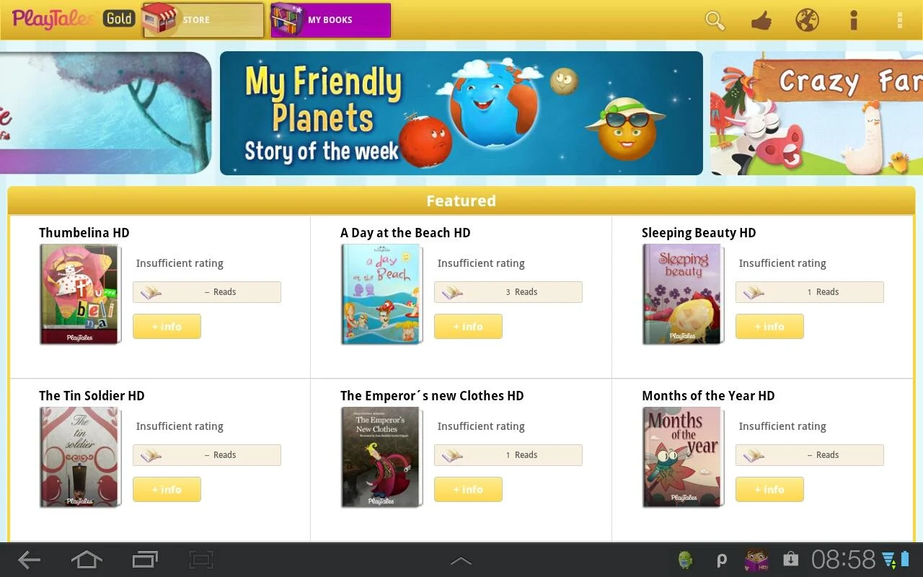Click + info for Sleeping Beauty HD
Viewport: 923px width, 577px height.
[x=769, y=327]
